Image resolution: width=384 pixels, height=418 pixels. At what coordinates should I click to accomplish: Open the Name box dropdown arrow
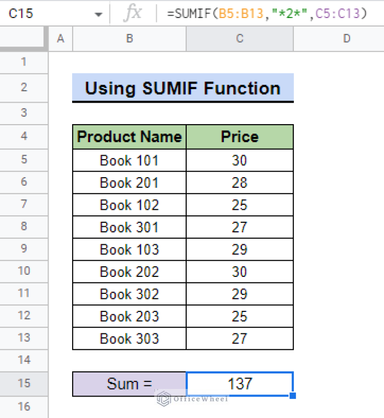pos(99,14)
